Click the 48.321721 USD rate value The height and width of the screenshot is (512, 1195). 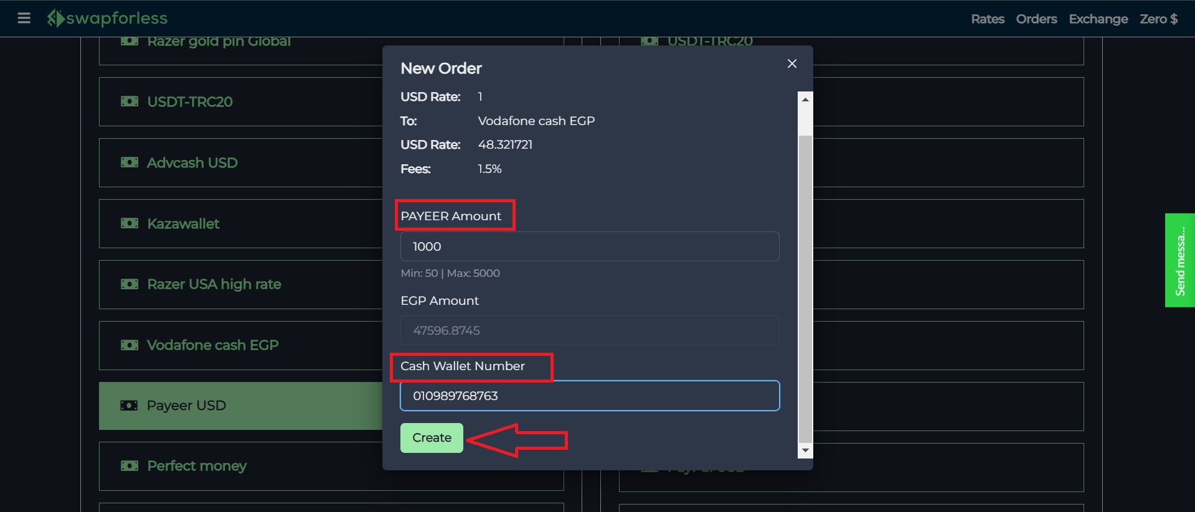tap(505, 144)
